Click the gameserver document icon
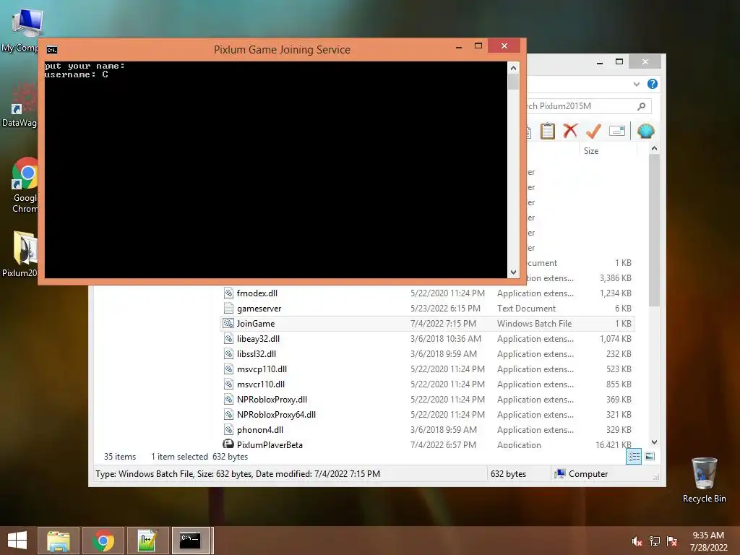 click(x=228, y=308)
